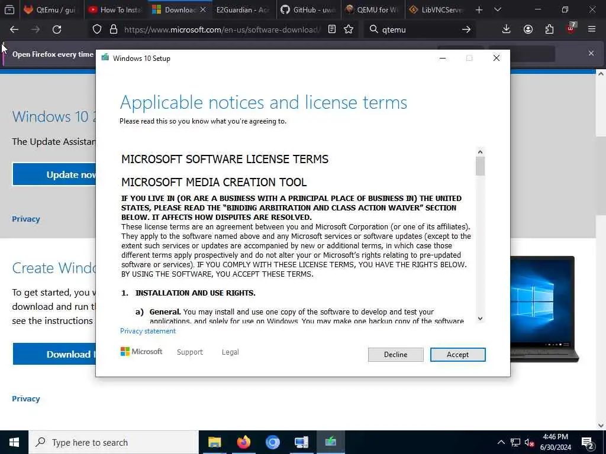The image size is (606, 454).
Task: Switch to the GitHub tab
Action: point(308,9)
